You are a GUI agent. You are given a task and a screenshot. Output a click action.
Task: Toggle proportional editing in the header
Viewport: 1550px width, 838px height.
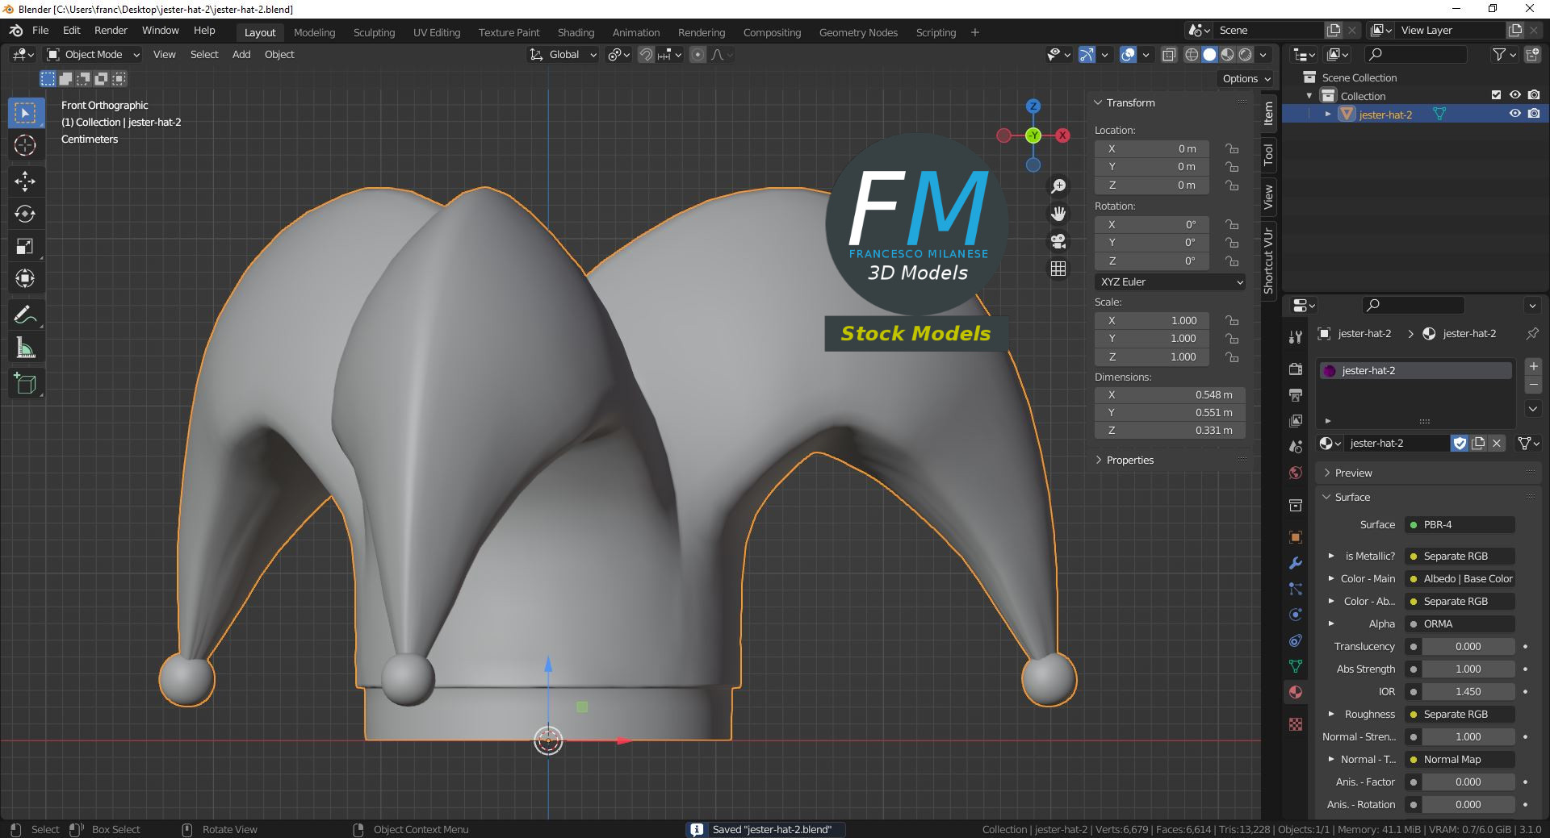697,55
